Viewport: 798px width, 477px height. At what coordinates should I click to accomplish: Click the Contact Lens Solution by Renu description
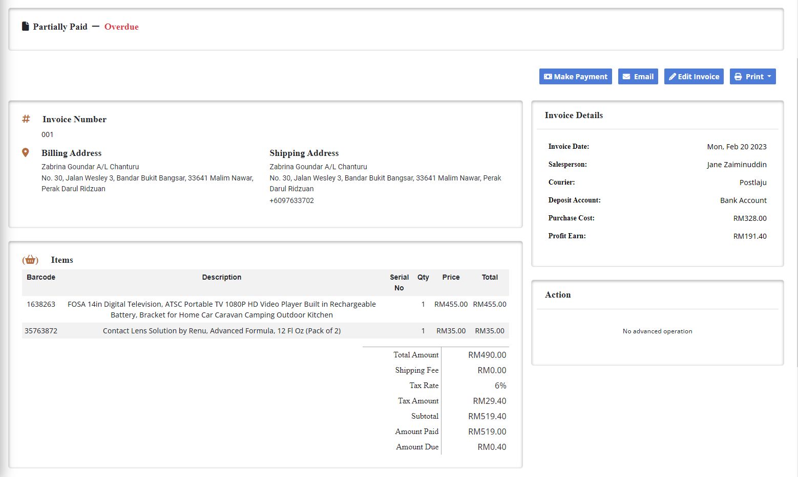click(222, 331)
